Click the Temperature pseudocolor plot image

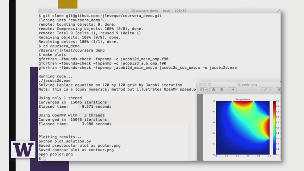coord(243,128)
